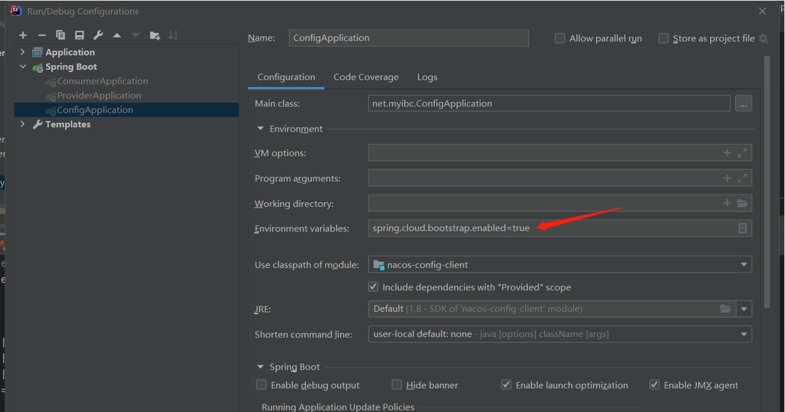Close the Run/Debug Configurations dialog
This screenshot has height=412, width=785.
(x=762, y=11)
